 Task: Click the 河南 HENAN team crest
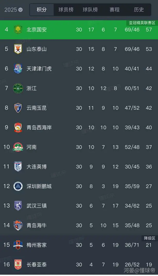18,147
